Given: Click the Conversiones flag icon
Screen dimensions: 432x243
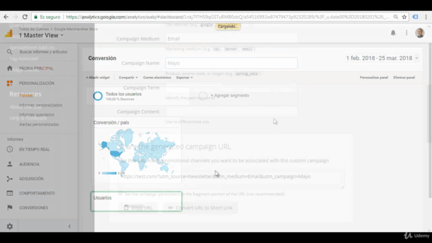Looking at the screenshot, I should point(9,207).
